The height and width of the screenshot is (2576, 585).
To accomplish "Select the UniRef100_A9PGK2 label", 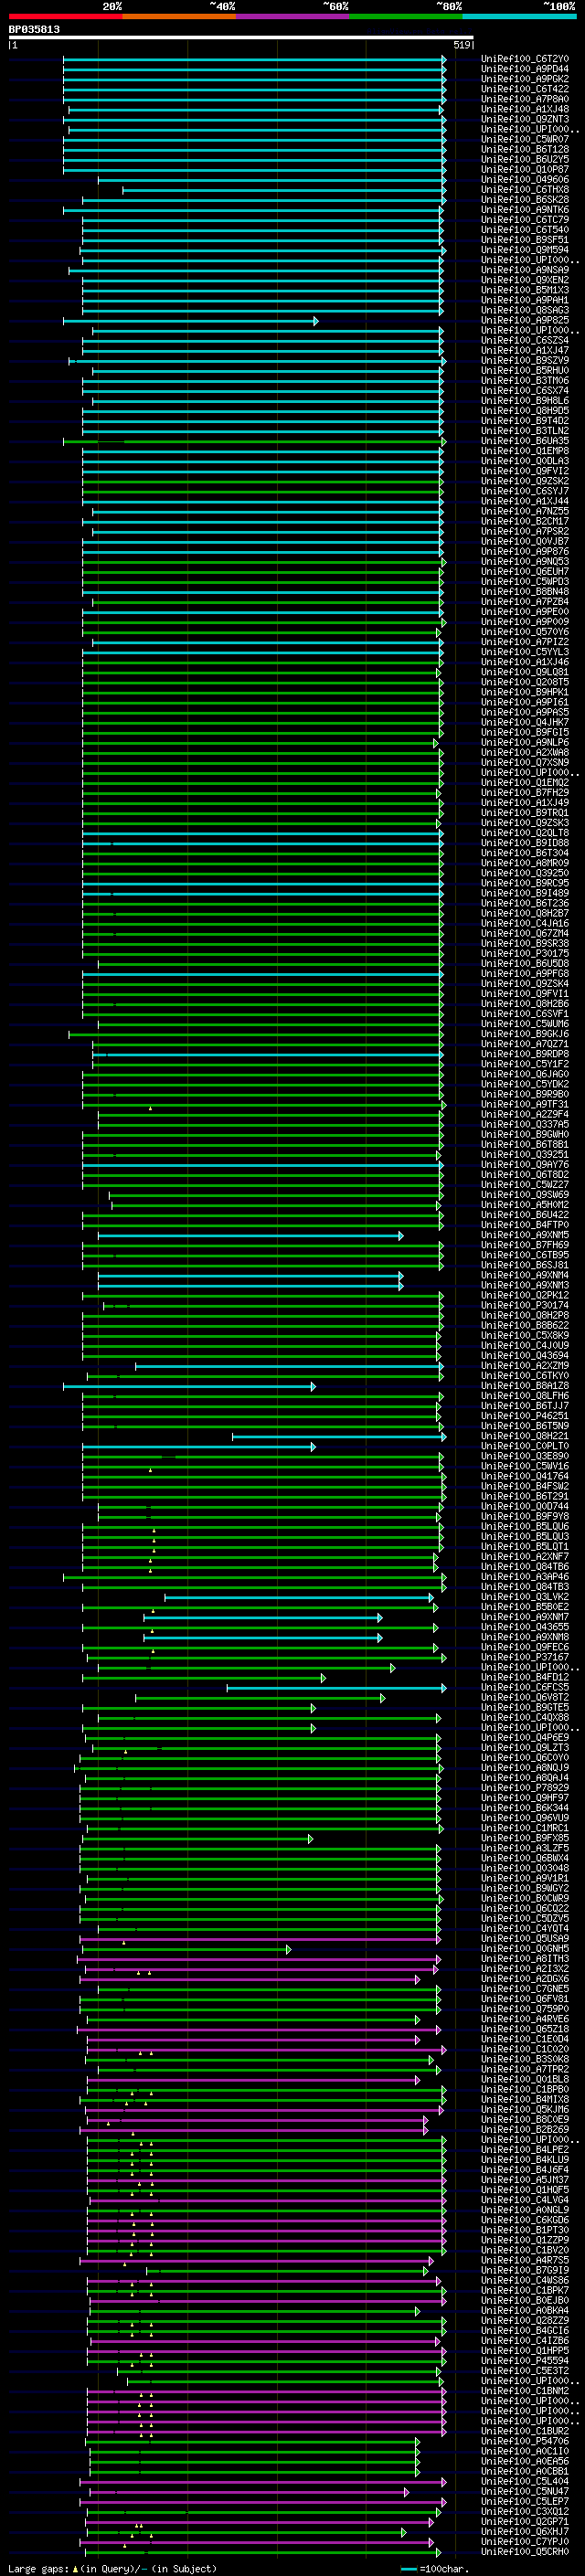I will 525,79.
